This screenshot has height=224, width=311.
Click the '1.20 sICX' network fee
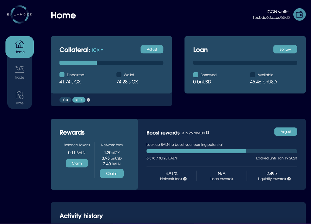(112, 153)
